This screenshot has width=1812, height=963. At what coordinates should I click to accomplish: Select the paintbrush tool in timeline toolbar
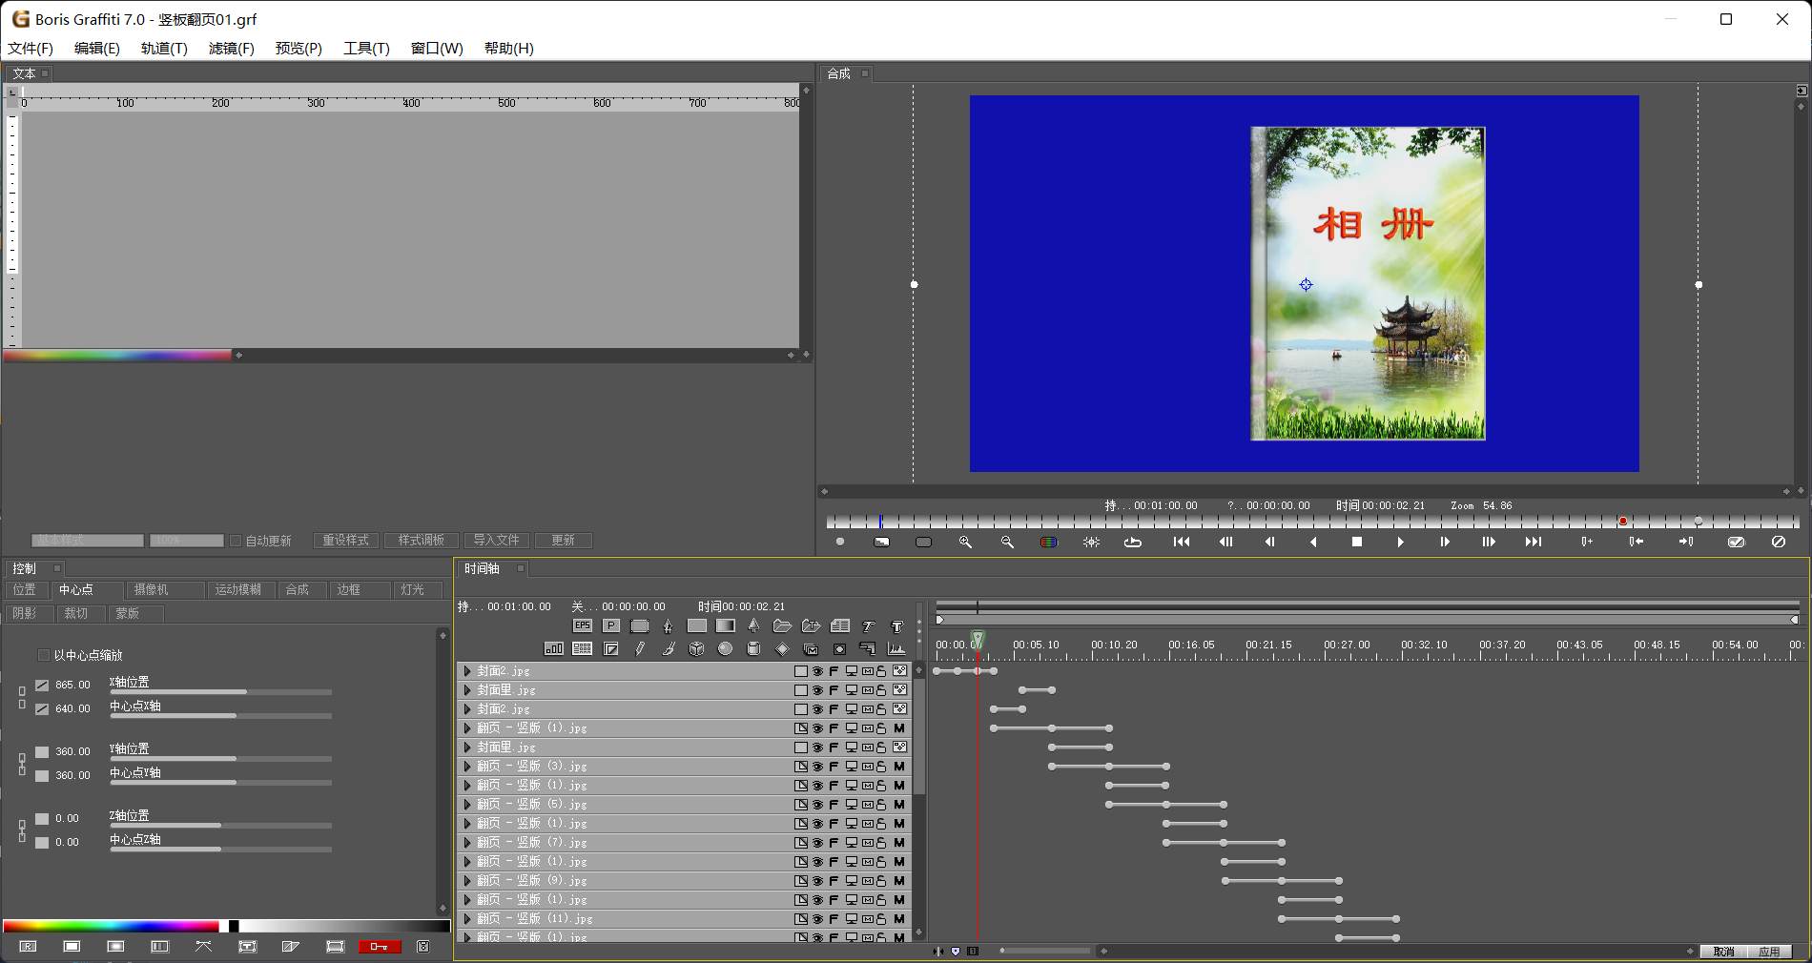pyautogui.click(x=669, y=649)
